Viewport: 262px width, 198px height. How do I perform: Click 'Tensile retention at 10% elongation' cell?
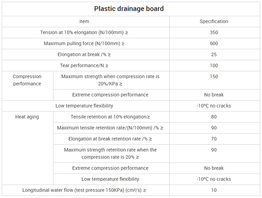pyautogui.click(x=110, y=117)
